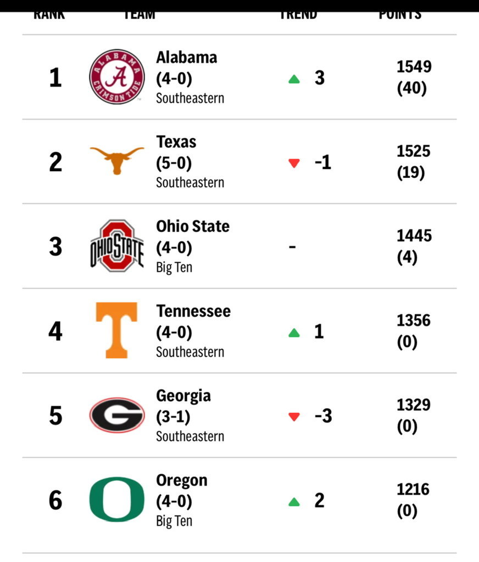Open the Alabama team name link
The height and width of the screenshot is (562, 479).
[187, 57]
